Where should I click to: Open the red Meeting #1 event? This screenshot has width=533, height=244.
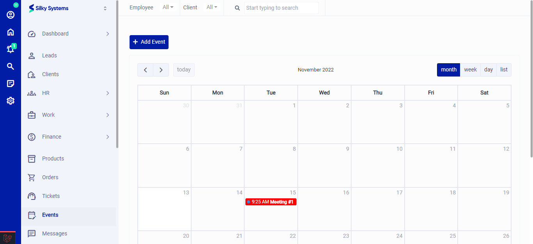coord(271,202)
